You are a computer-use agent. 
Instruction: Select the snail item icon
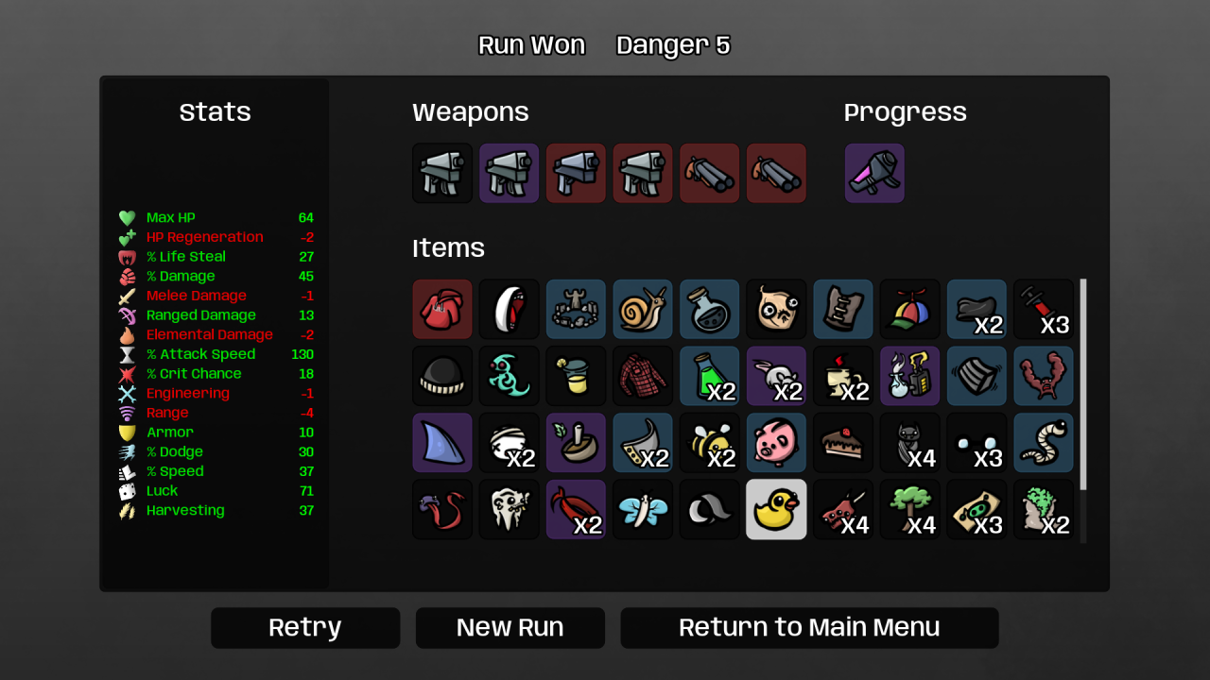point(643,309)
